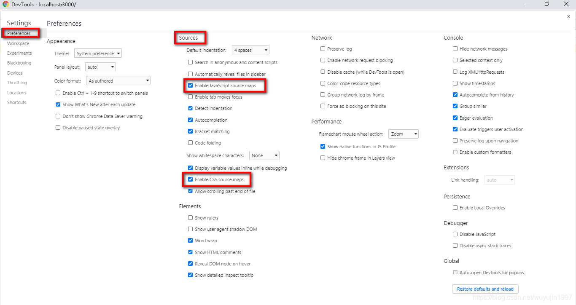Uncheck Show detailed inspect tooltip
This screenshot has height=305, width=576.
[190, 275]
